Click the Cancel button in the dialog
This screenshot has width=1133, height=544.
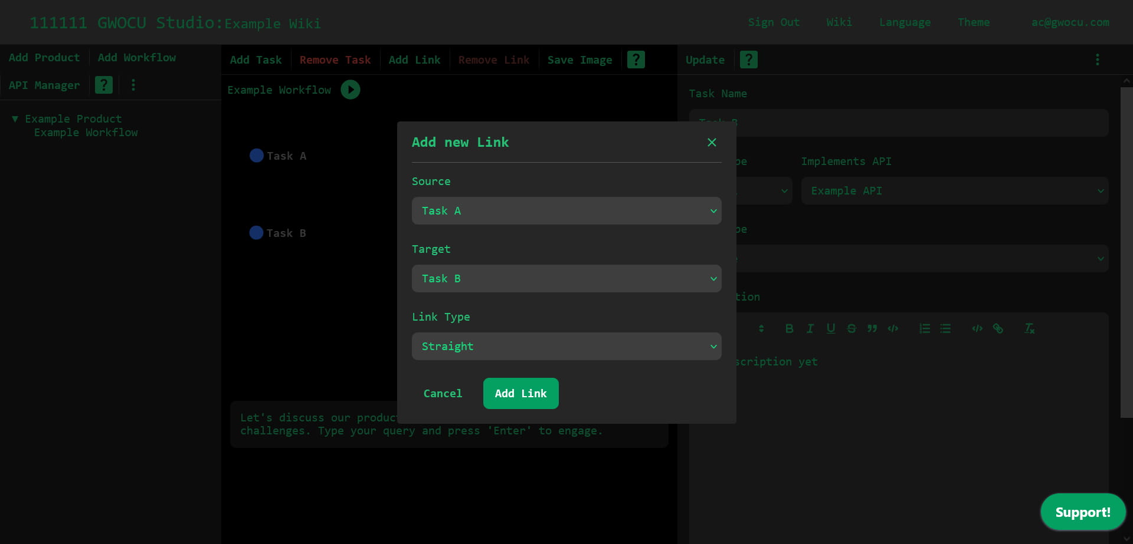(x=443, y=394)
